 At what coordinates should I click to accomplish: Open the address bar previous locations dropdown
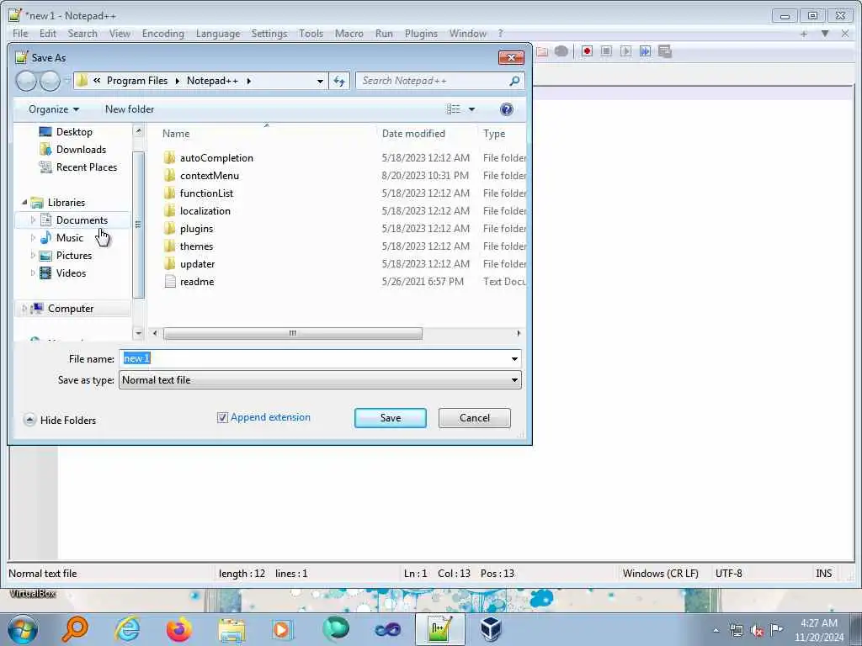click(320, 82)
